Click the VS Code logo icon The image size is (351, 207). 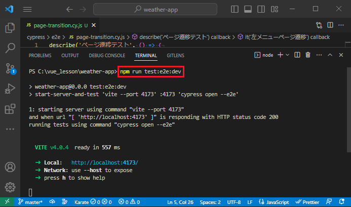point(9,9)
